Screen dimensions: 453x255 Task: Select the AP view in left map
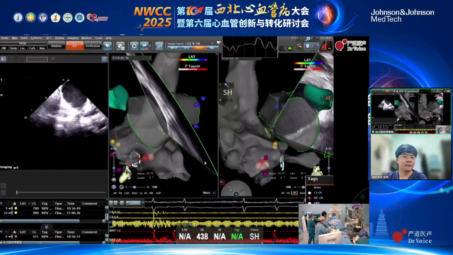point(115,193)
